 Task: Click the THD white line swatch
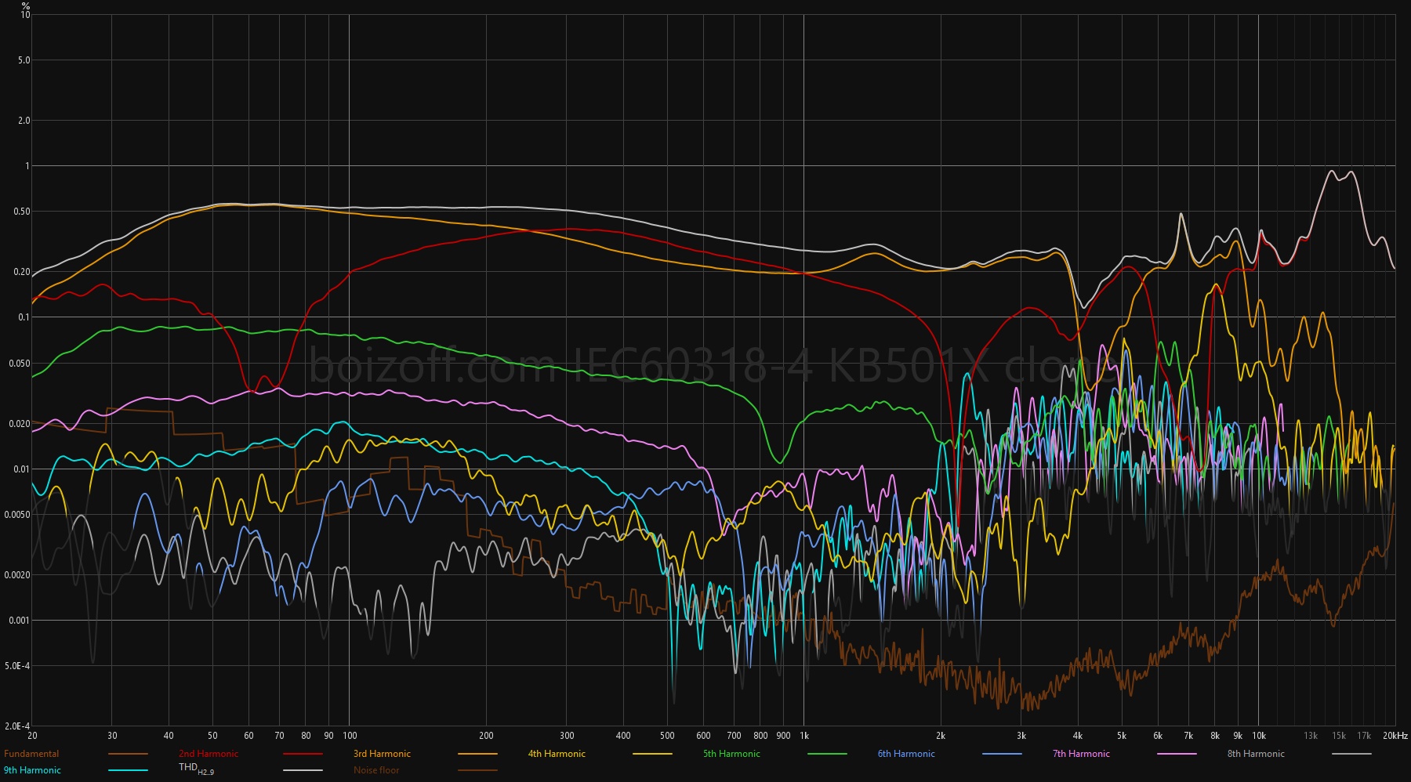click(x=303, y=770)
